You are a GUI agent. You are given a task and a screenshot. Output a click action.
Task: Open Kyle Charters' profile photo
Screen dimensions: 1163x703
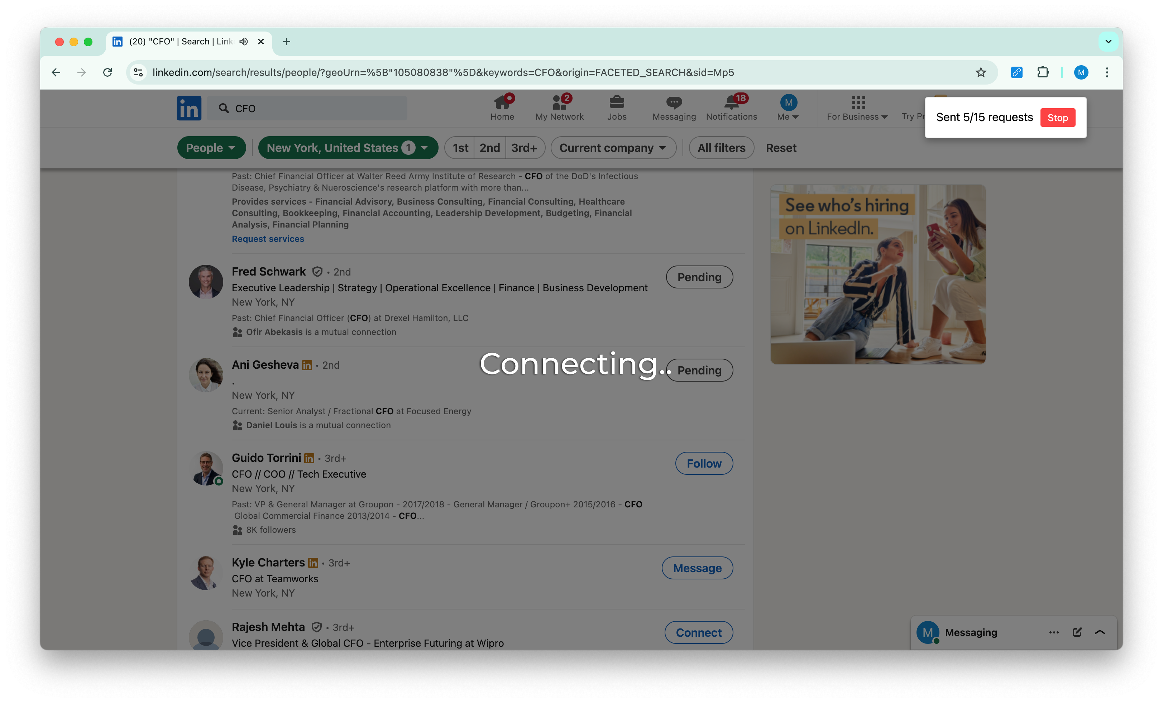[x=206, y=573]
